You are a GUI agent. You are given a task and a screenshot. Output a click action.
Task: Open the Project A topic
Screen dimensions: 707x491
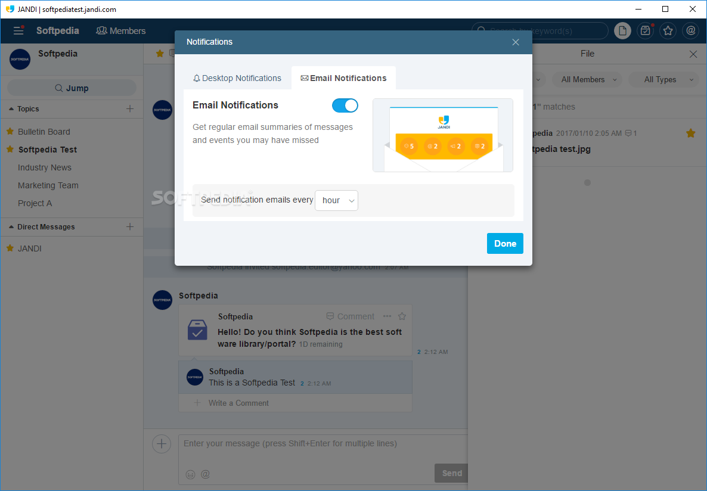click(x=35, y=203)
